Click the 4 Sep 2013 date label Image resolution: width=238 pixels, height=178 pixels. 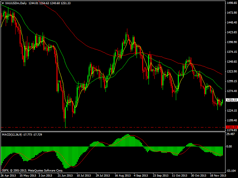pyautogui.click(x=141, y=175)
